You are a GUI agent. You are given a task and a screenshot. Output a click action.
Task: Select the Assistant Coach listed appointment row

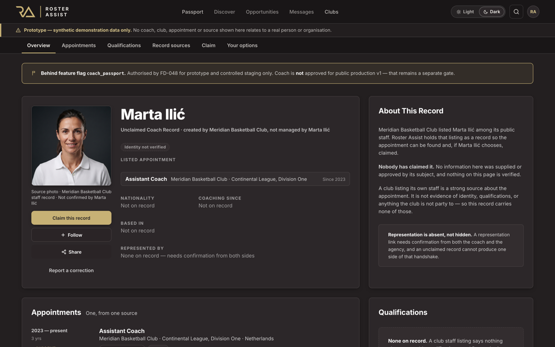[x=235, y=179]
